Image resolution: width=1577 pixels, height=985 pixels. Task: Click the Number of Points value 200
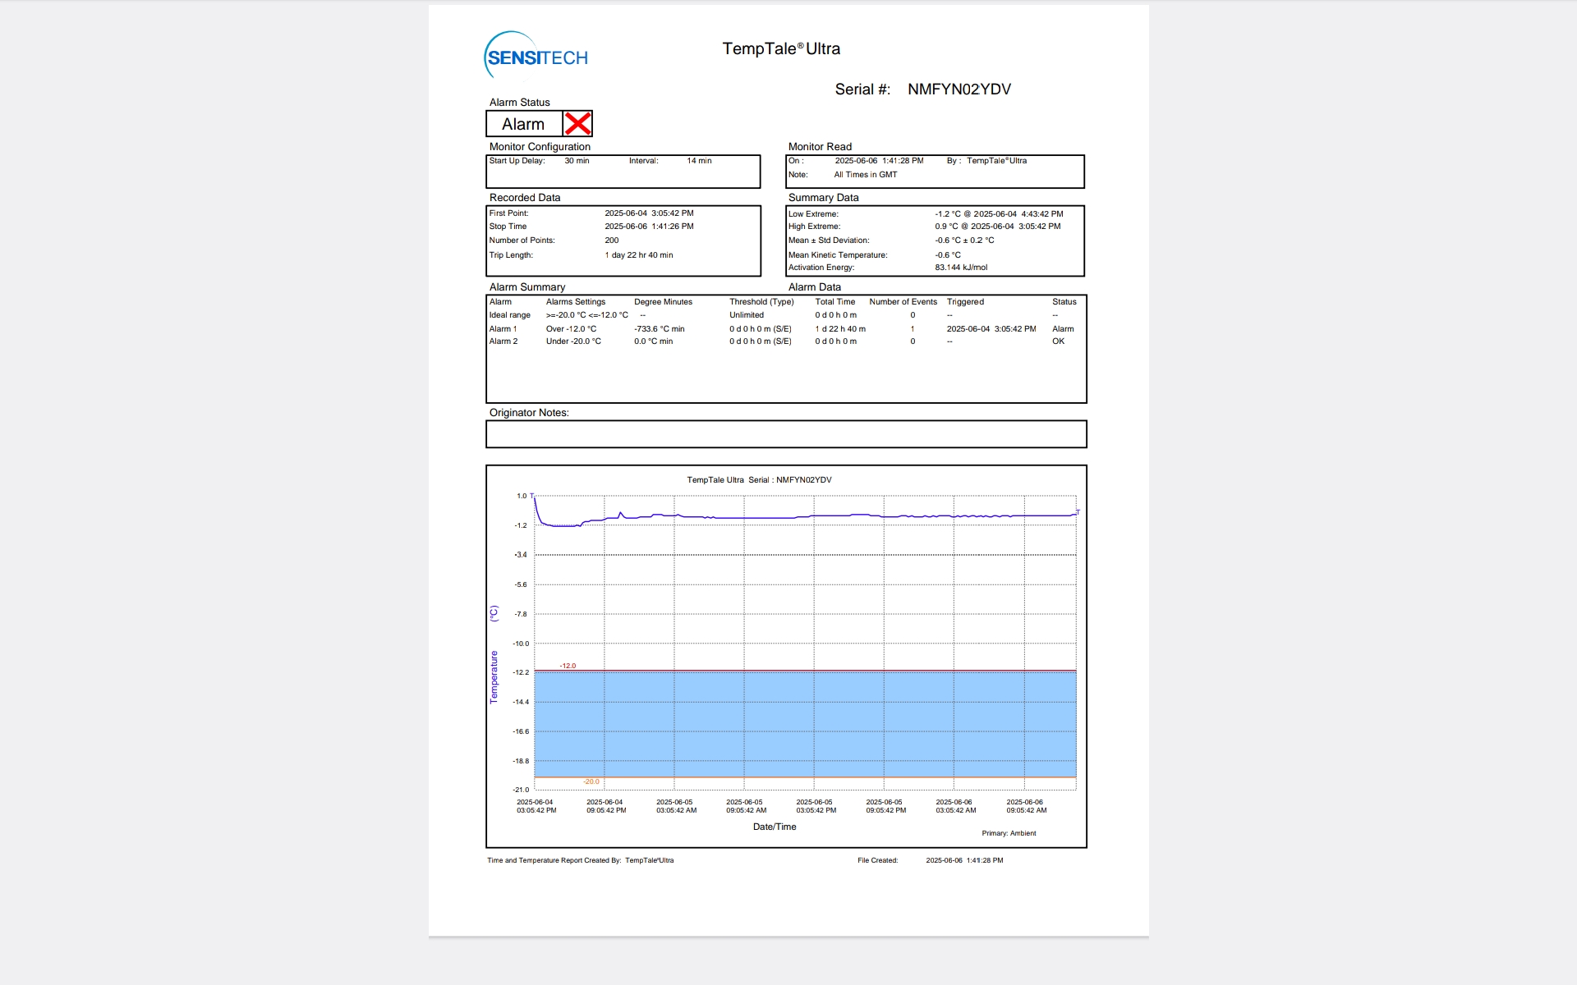(612, 241)
